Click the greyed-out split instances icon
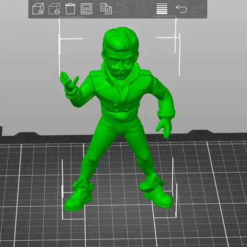Screen dimensions: 247x247 tap(142, 9)
